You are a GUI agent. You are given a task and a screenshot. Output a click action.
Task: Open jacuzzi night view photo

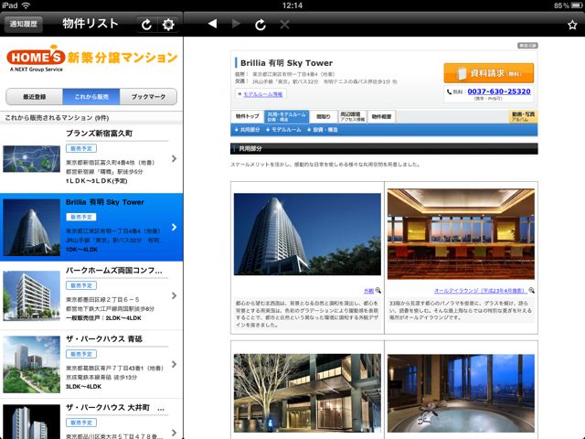pos(461,393)
